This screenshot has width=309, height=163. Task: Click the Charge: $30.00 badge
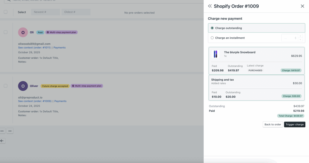[291, 96]
